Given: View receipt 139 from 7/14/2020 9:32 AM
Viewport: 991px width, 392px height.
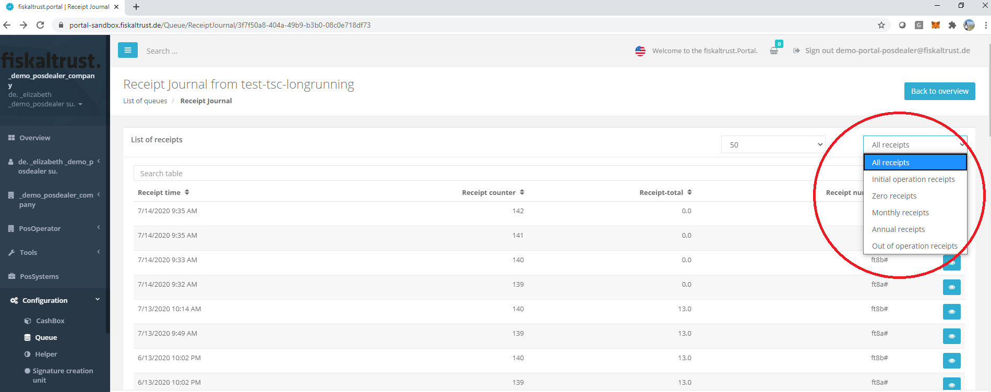Looking at the screenshot, I should [x=952, y=287].
